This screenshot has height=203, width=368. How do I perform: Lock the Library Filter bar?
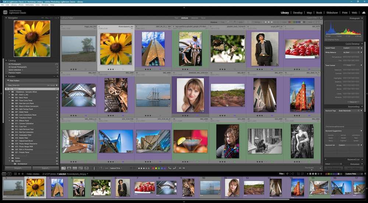(321, 18)
